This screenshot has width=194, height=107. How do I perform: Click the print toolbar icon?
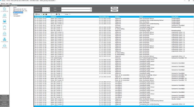point(56,14)
